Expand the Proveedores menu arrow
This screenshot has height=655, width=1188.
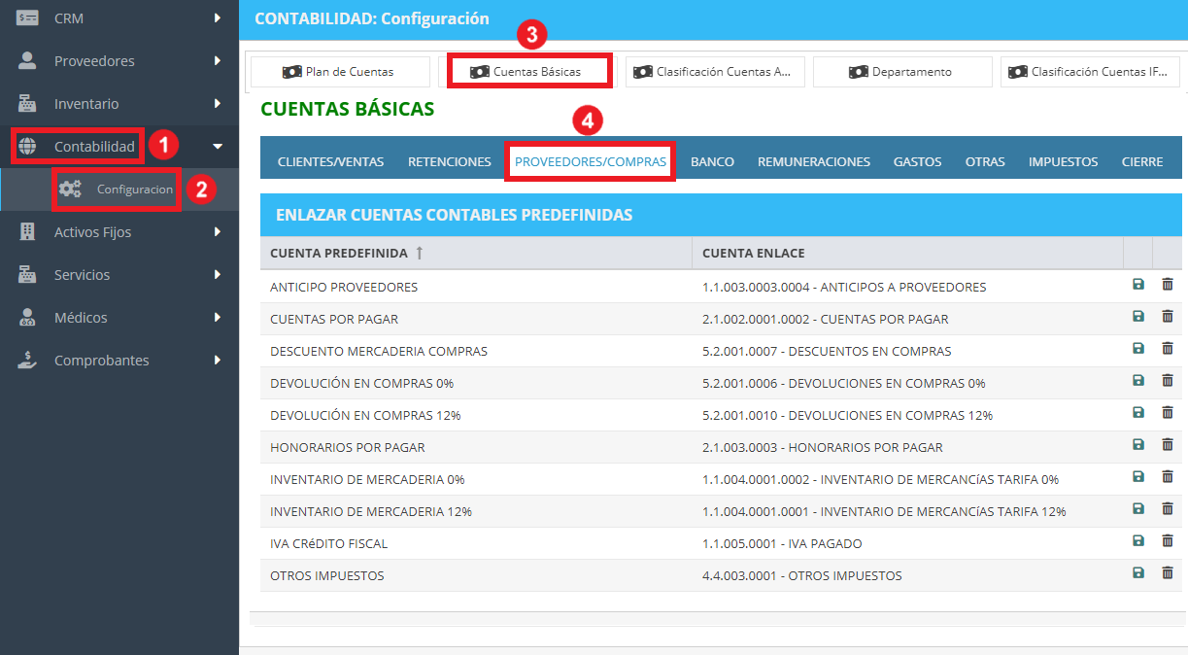point(218,60)
